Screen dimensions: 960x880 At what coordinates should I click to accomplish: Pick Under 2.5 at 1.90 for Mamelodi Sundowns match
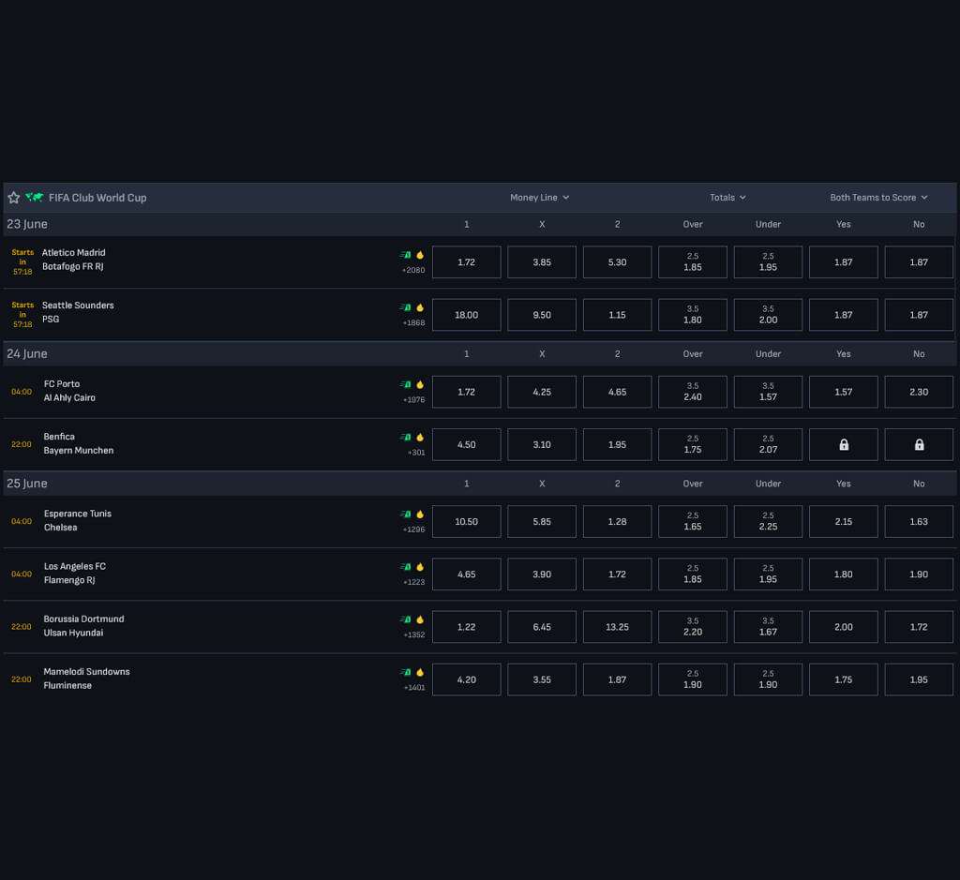point(769,679)
